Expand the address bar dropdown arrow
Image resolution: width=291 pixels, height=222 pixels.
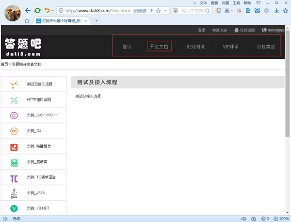pyautogui.click(x=166, y=10)
